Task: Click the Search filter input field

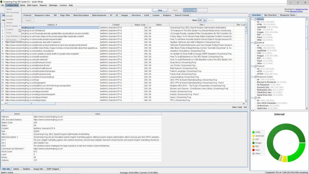Action: (226, 20)
